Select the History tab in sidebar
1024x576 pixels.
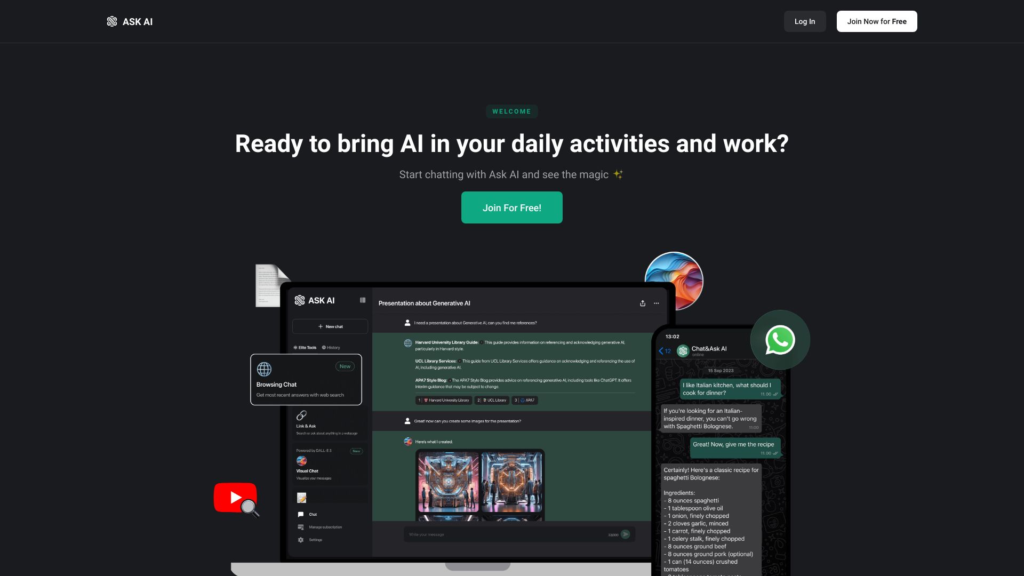point(333,347)
